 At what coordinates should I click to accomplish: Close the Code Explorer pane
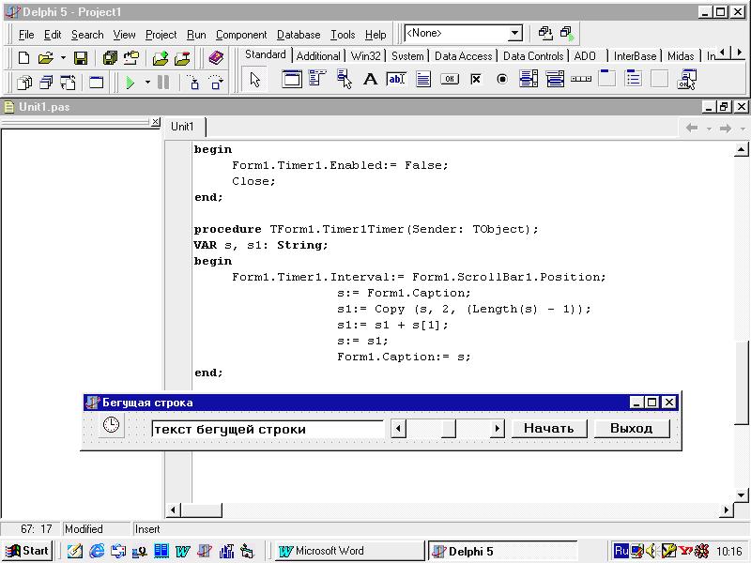click(155, 122)
